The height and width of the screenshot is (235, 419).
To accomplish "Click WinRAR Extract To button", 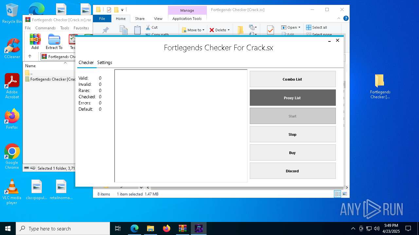I will tap(54, 41).
